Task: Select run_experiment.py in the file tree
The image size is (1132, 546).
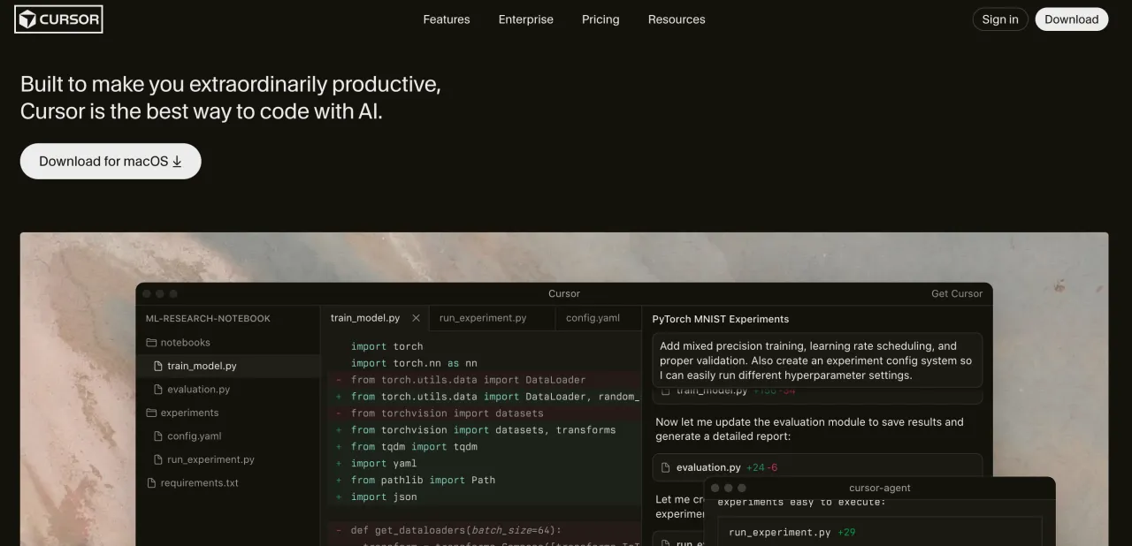Action: (210, 459)
